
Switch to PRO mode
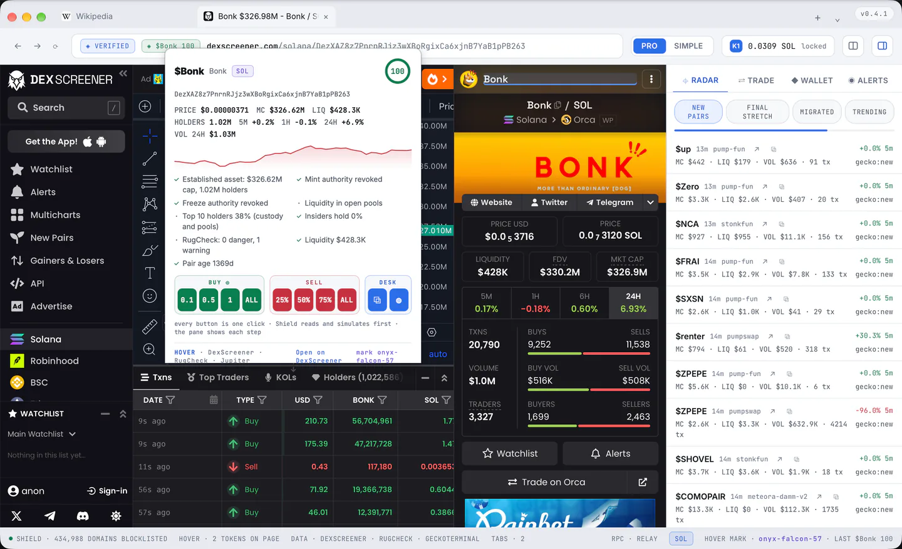pos(649,46)
